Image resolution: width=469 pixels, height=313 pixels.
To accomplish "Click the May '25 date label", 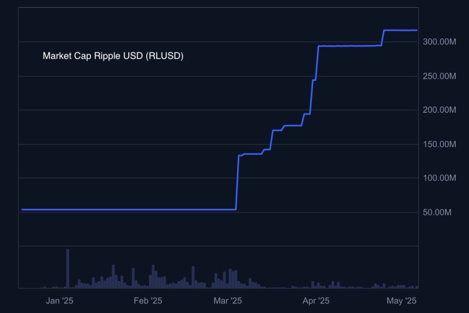I will pos(401,301).
